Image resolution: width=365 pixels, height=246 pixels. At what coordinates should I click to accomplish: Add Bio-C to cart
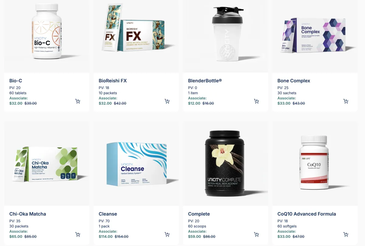coord(78,101)
